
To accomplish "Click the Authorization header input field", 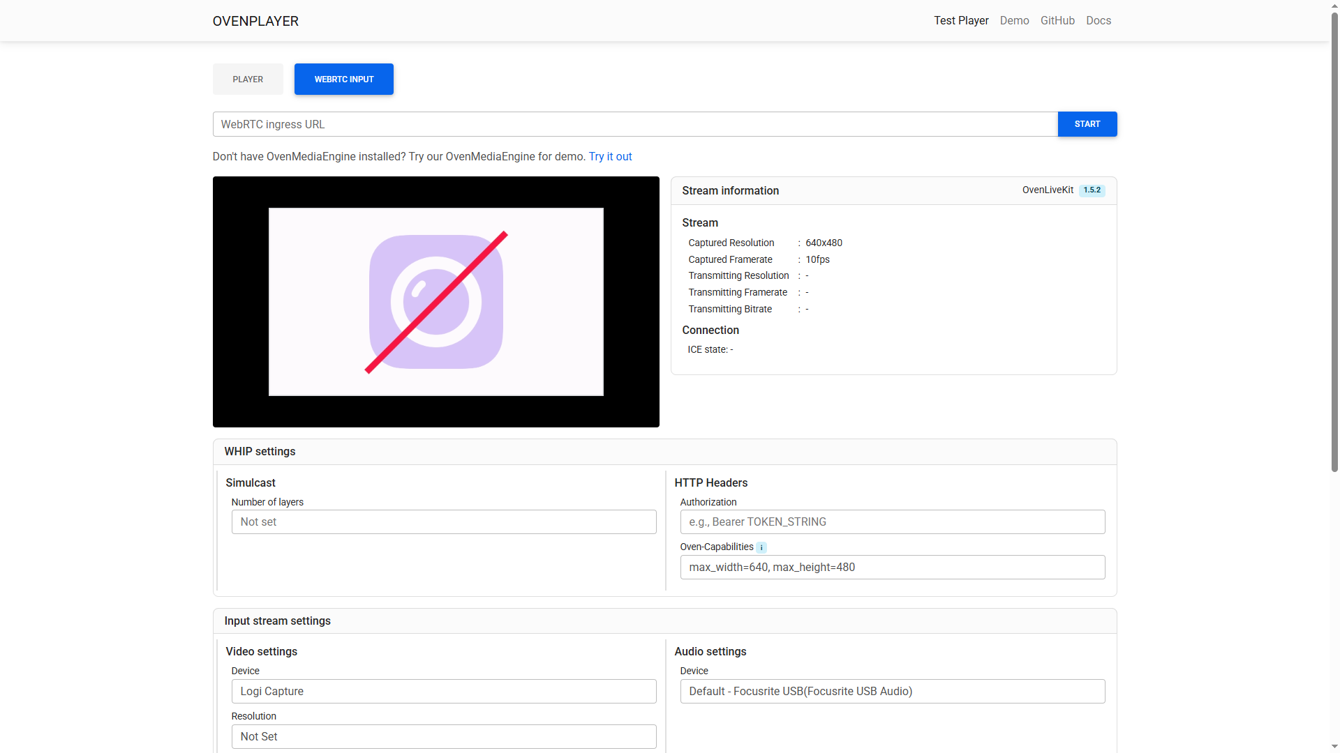I will tap(892, 522).
